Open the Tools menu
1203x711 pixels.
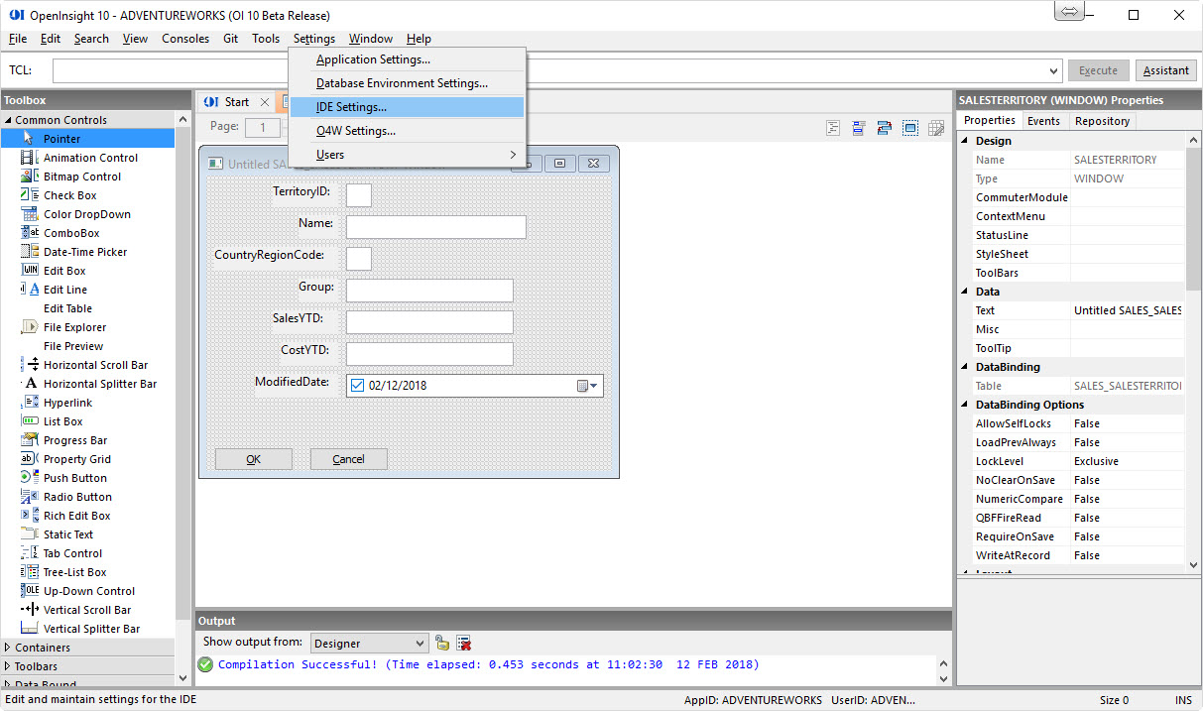[x=266, y=39]
